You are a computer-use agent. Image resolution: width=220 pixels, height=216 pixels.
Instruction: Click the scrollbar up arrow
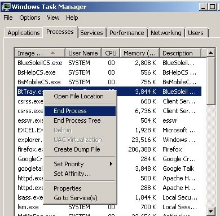210,53
